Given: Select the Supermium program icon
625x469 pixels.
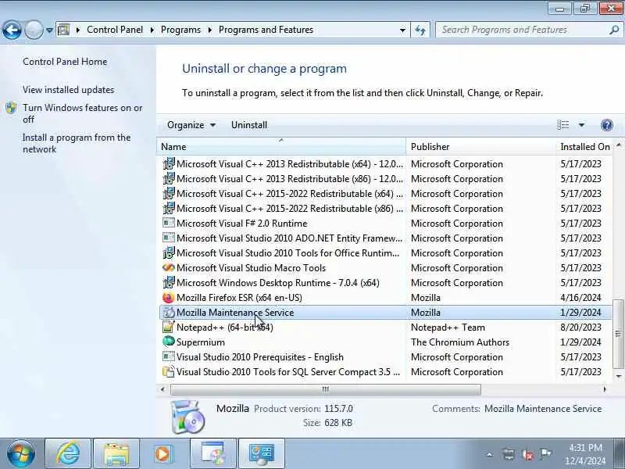Looking at the screenshot, I should (169, 342).
